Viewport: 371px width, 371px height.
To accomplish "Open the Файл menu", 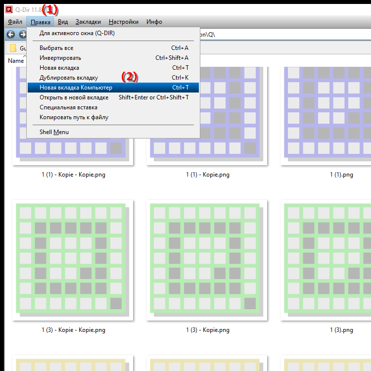I will pyautogui.click(x=15, y=22).
